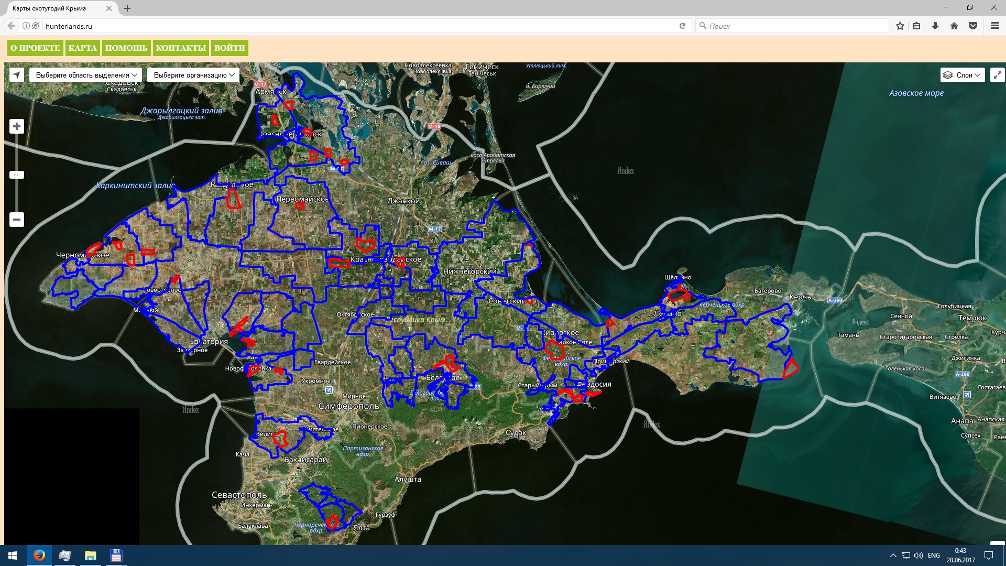Image resolution: width=1006 pixels, height=566 pixels.
Task: Zoom in with the map plus button
Action: (17, 126)
